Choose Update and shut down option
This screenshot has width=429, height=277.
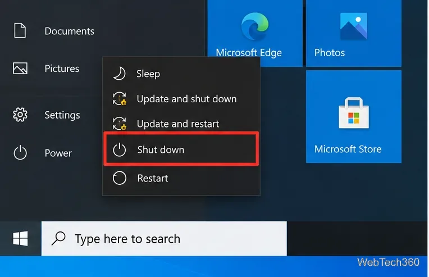[186, 99]
